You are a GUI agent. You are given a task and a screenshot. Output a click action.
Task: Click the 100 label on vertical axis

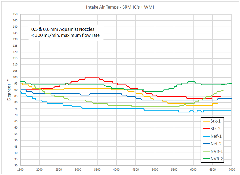point(16,77)
